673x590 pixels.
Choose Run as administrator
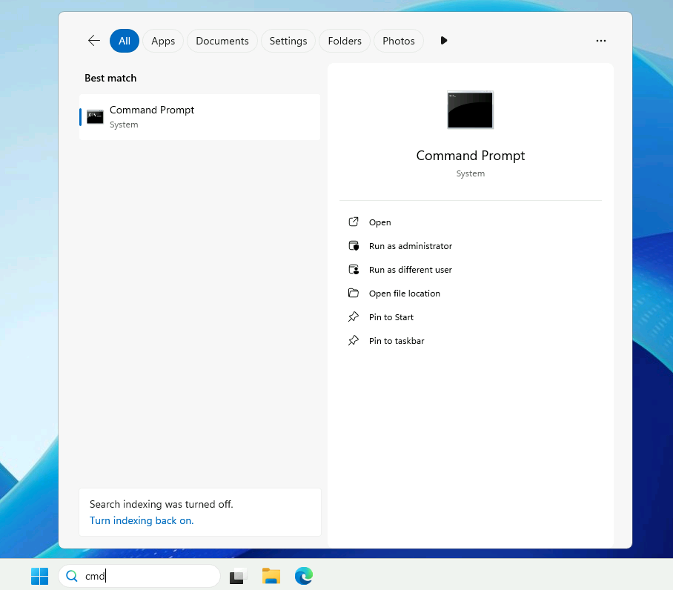tap(410, 246)
